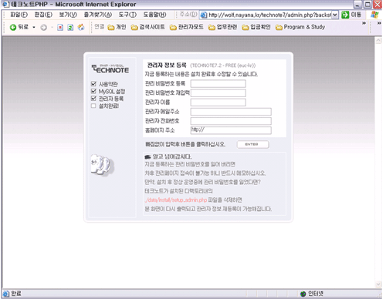Click the page icon in address bar
The width and height of the screenshot is (386, 299).
[204, 15]
